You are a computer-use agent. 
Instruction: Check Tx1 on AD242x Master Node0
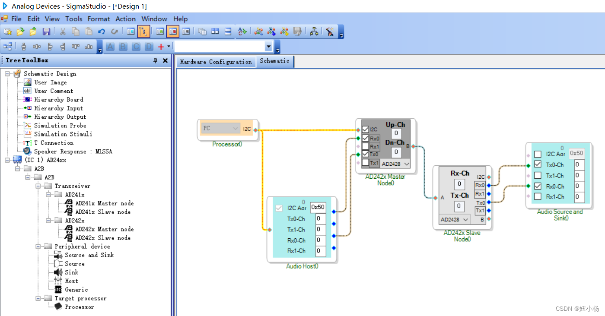[x=366, y=163]
